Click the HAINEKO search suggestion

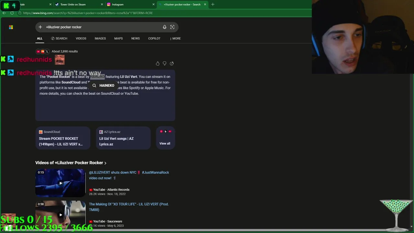(x=103, y=86)
